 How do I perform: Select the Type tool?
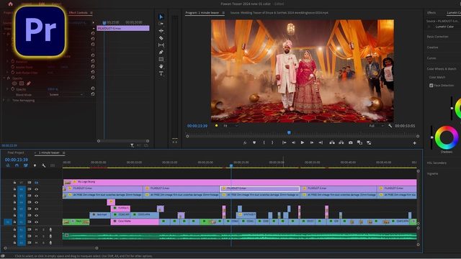[x=161, y=73]
